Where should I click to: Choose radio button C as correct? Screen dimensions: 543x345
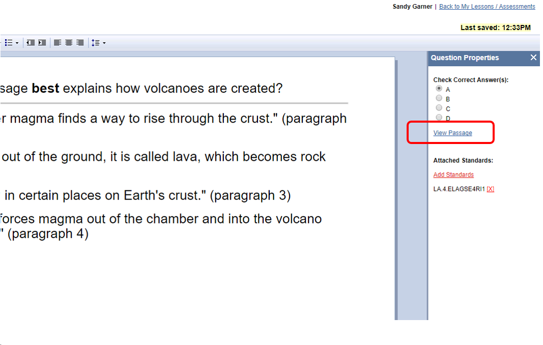[x=439, y=108]
